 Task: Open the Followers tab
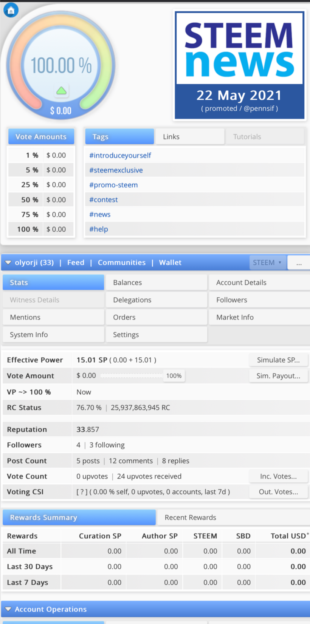(260, 300)
